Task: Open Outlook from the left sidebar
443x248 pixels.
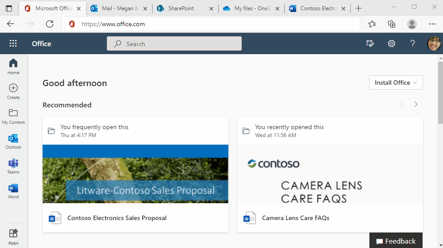Action: click(13, 142)
